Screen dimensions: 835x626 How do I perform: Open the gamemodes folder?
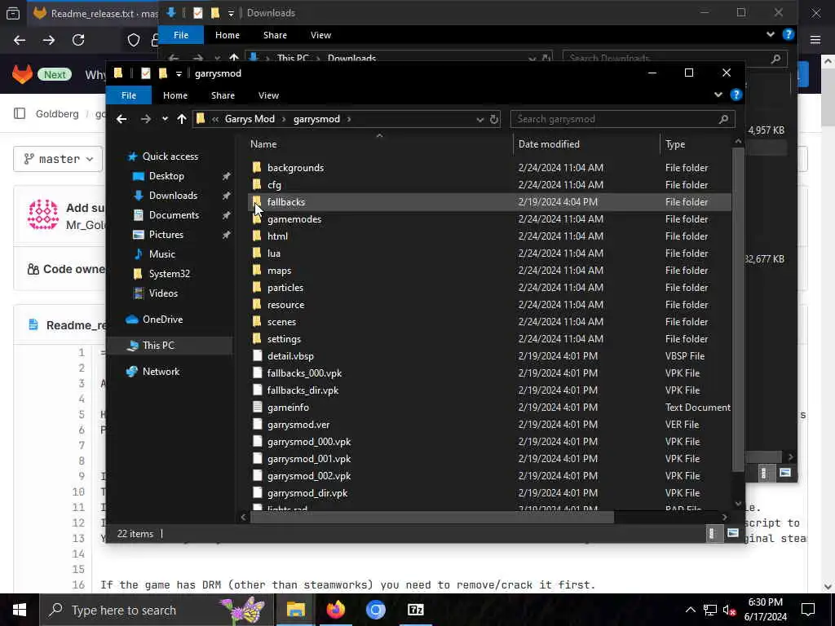pos(294,219)
